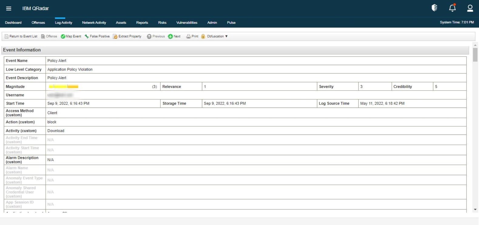Print the event details
Image resolution: width=479 pixels, height=225 pixels.
pyautogui.click(x=192, y=36)
